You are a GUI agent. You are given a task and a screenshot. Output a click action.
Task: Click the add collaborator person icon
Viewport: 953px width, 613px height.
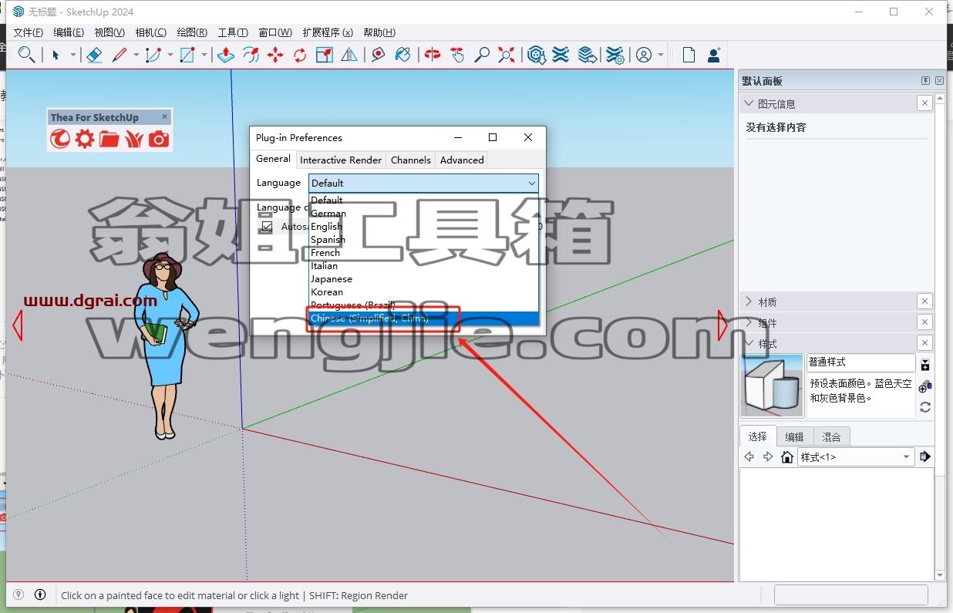pyautogui.click(x=714, y=55)
